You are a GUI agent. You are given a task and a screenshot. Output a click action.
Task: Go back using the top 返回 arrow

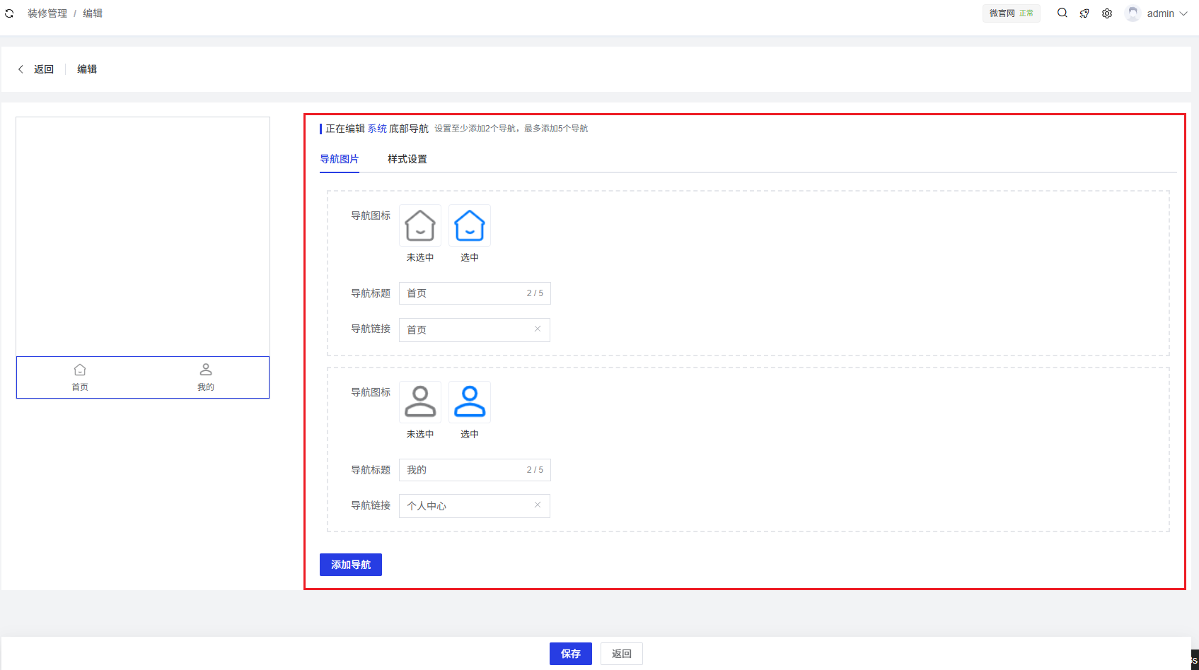(35, 69)
